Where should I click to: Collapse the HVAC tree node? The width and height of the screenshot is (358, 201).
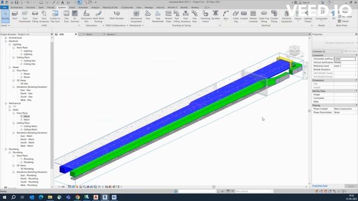[10, 110]
